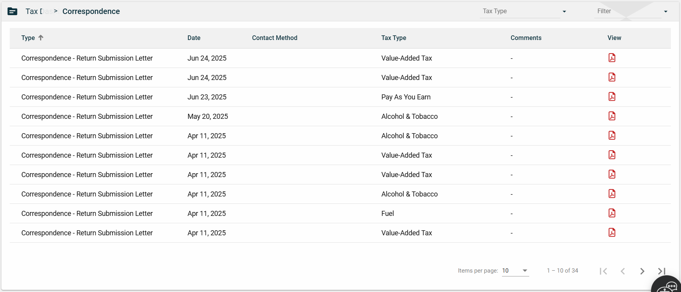View PDF of May 20, 2025 Alcohol & Tobacco letter

pos(612,116)
